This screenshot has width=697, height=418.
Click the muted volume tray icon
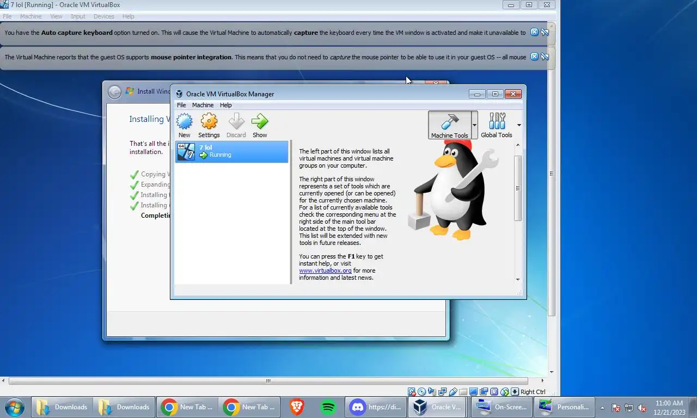tap(642, 408)
